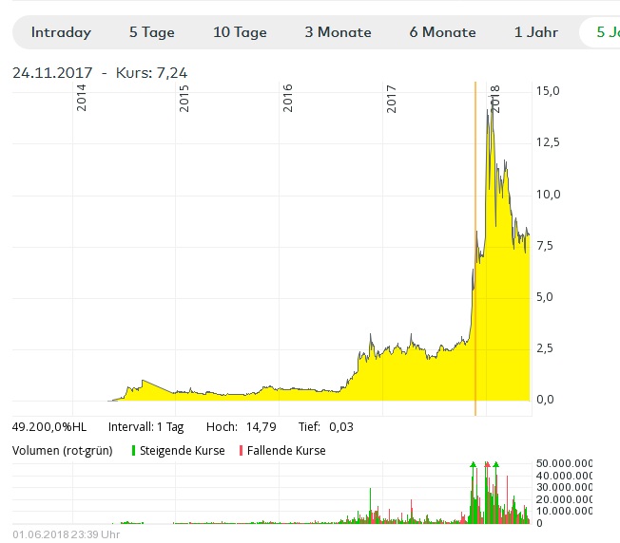Click the red Fallende Kurse legend marker
Viewport: 620px width, 543px height.
tap(242, 451)
